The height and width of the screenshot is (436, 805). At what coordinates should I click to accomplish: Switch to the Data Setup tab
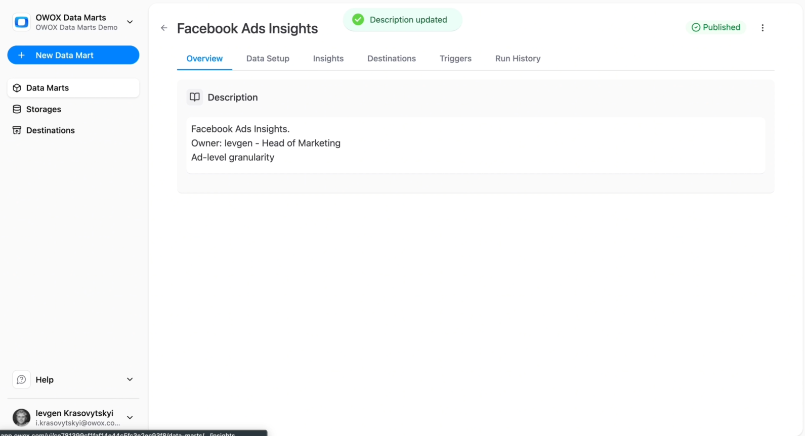(x=268, y=59)
